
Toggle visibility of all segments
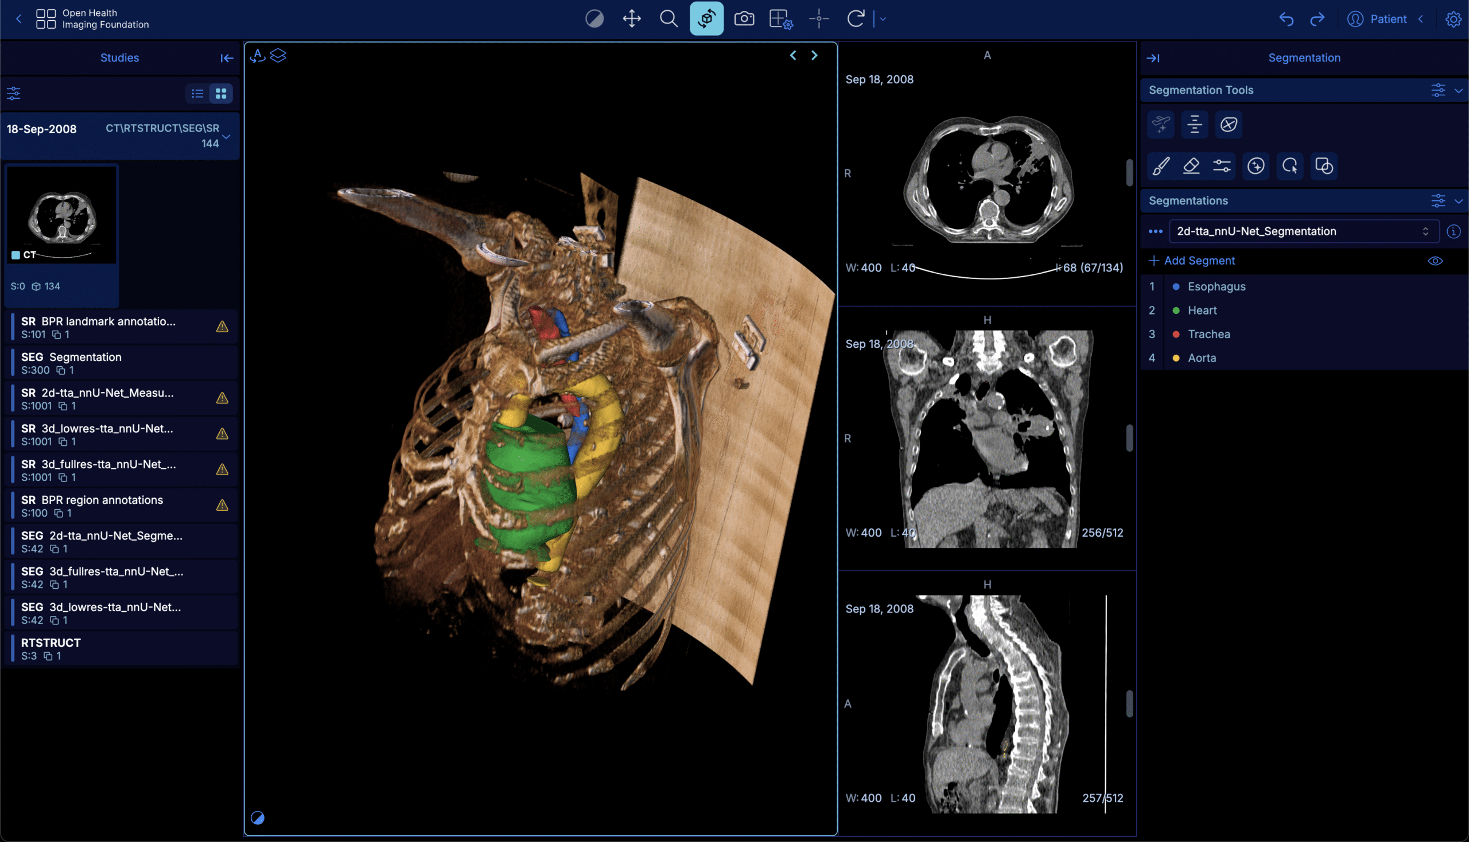[1436, 261]
